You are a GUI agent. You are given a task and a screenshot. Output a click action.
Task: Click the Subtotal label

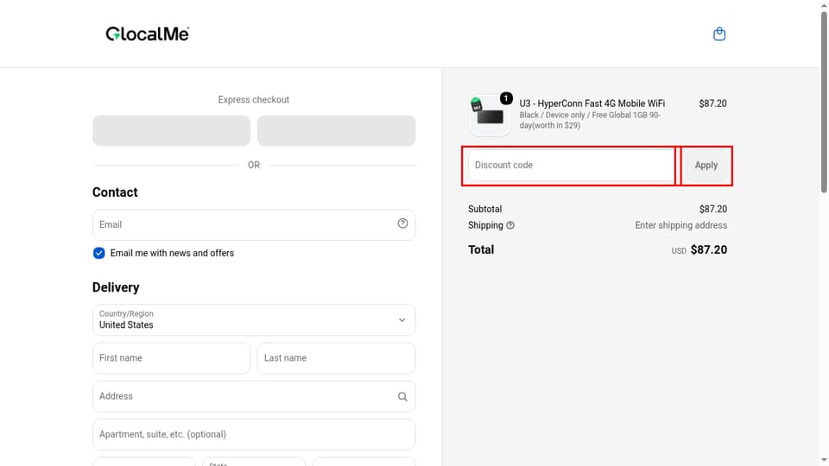(x=484, y=209)
